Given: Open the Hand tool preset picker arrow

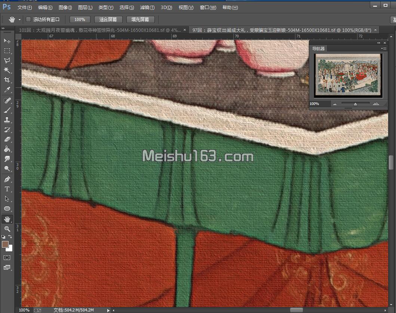Looking at the screenshot, I should point(19,20).
